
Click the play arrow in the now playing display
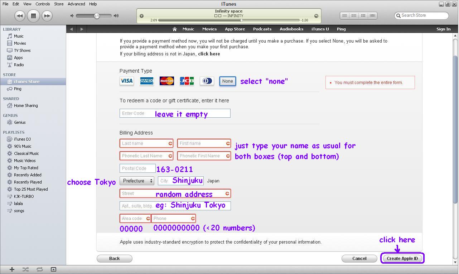click(141, 16)
